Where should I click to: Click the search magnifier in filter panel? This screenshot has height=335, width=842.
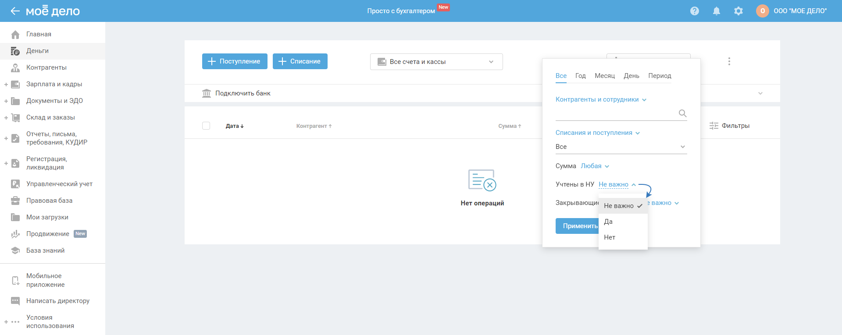point(682,113)
